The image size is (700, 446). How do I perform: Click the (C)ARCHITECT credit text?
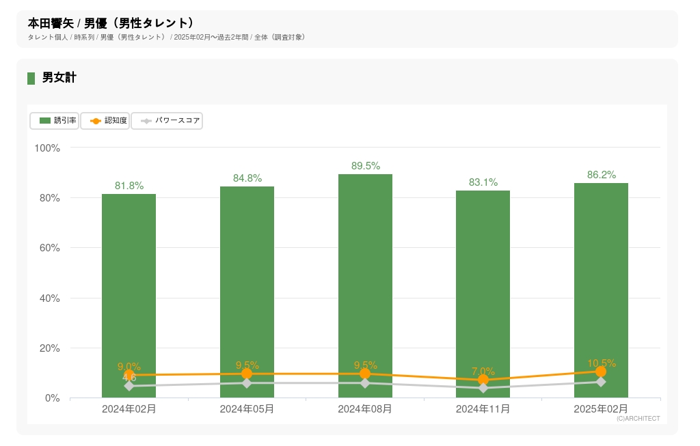click(638, 419)
